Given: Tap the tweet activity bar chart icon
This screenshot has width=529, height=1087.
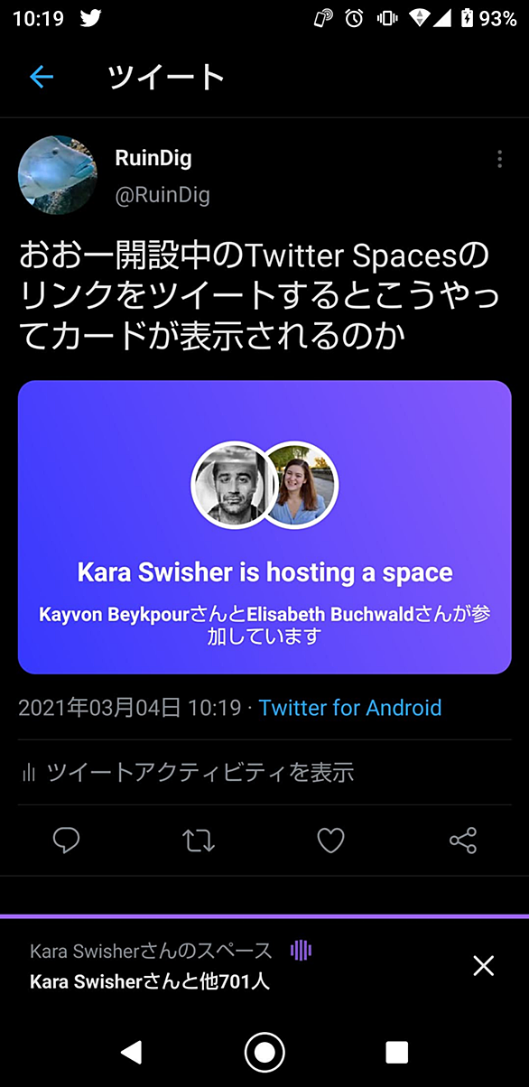Looking at the screenshot, I should [29, 773].
